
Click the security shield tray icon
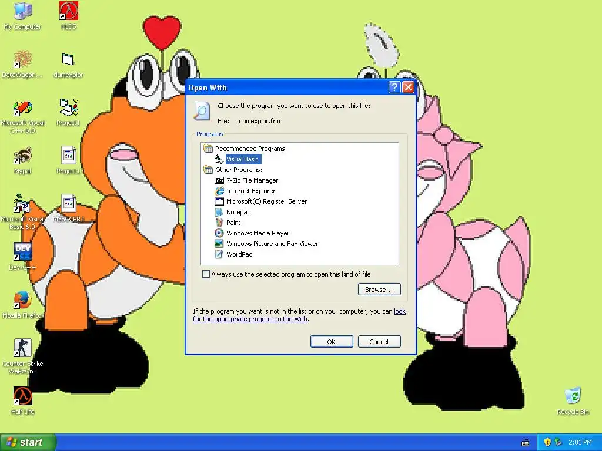coord(547,442)
